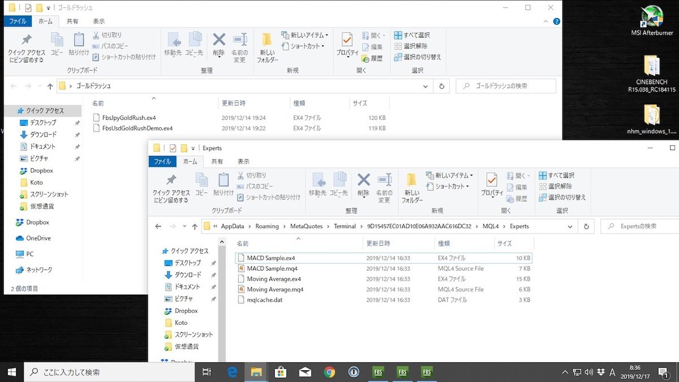Viewport: 679px width, 382px height.
Task: Click Roaming in Experts address breadcrumb
Action: pyautogui.click(x=267, y=226)
